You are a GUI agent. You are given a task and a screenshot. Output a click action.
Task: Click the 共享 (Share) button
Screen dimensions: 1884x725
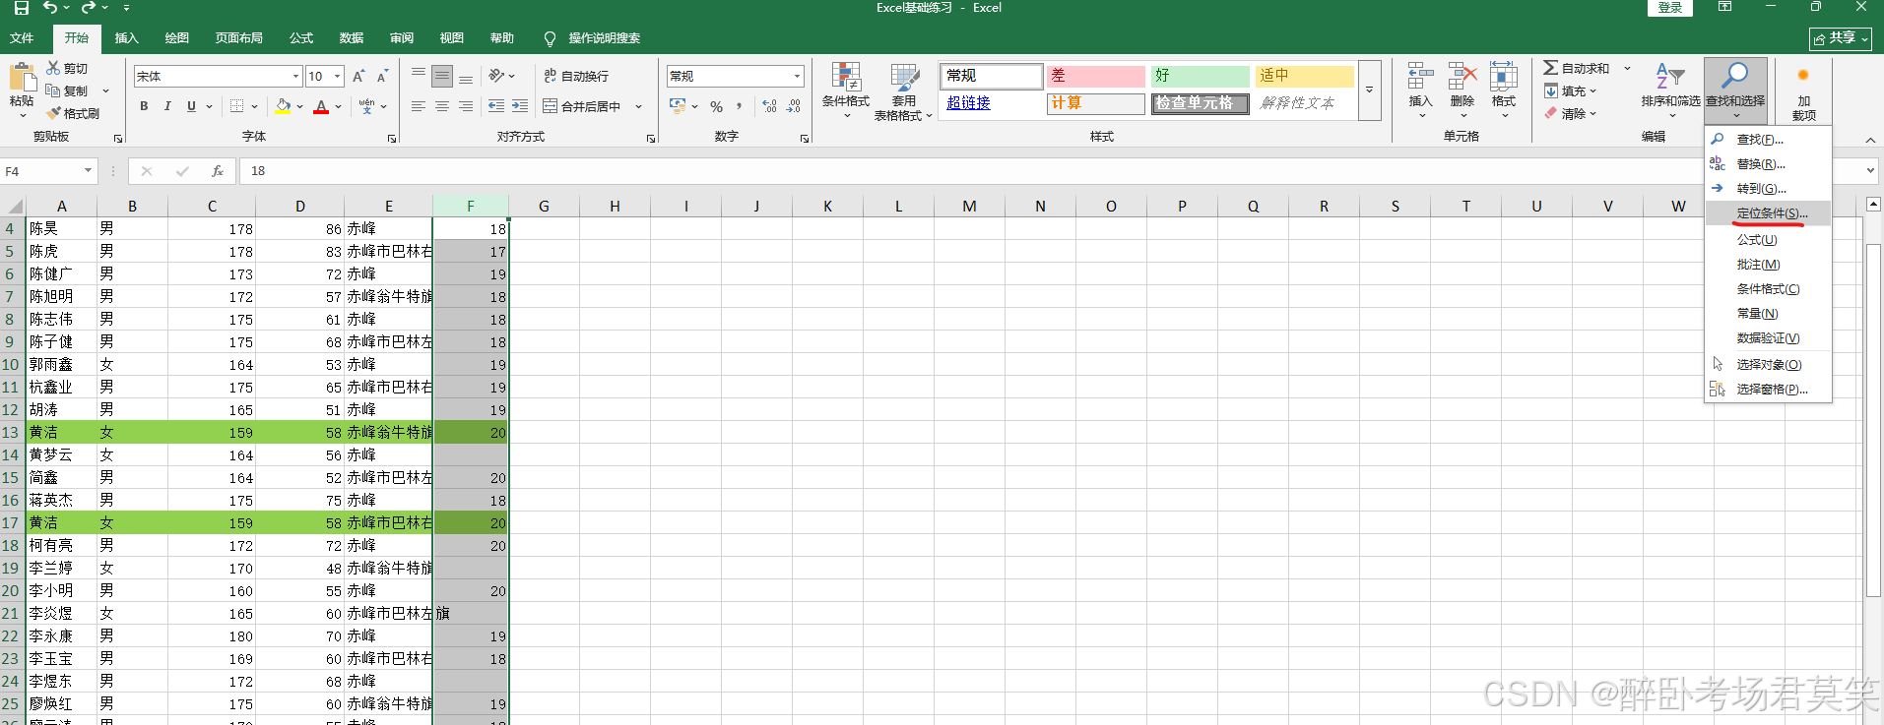1840,38
